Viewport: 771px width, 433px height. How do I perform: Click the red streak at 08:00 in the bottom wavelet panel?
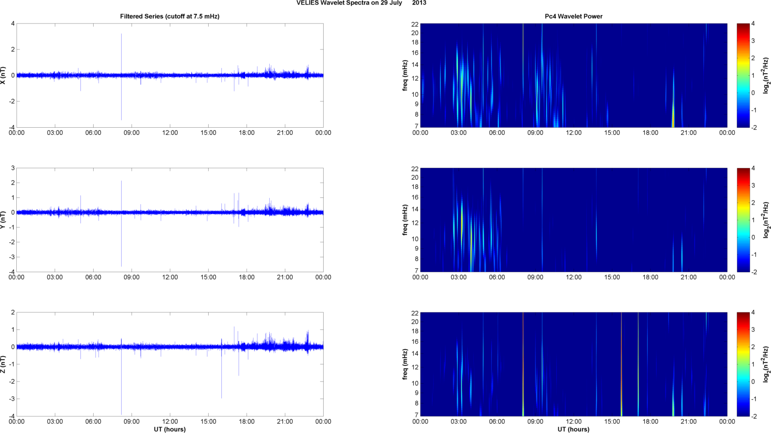[x=523, y=364]
